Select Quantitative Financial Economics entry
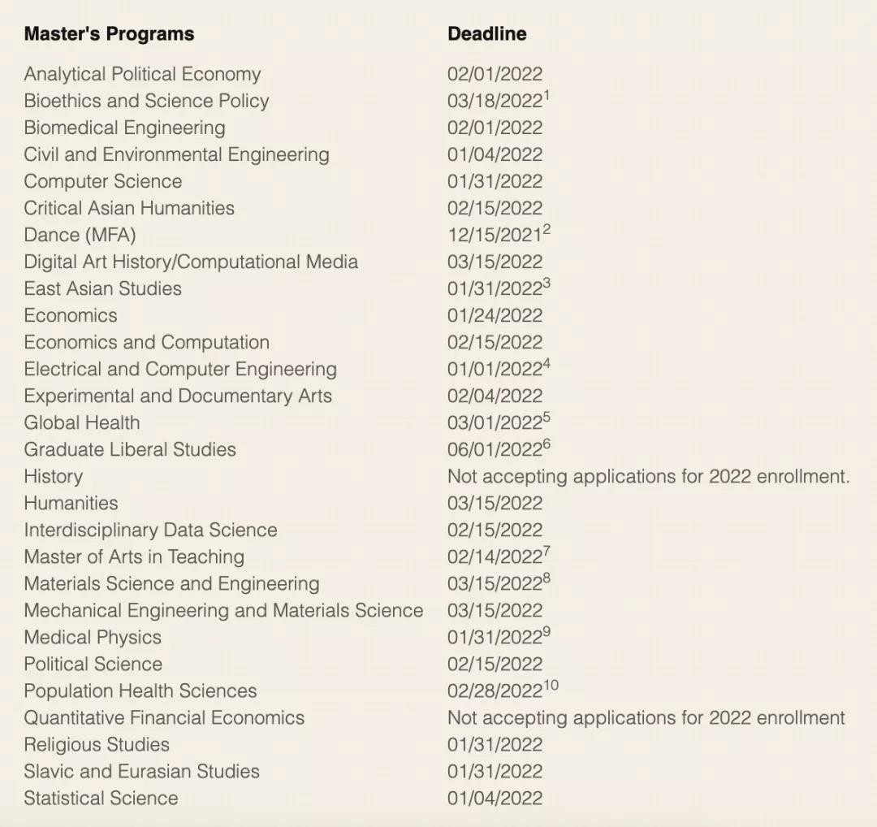This screenshot has width=877, height=827. pyautogui.click(x=164, y=717)
